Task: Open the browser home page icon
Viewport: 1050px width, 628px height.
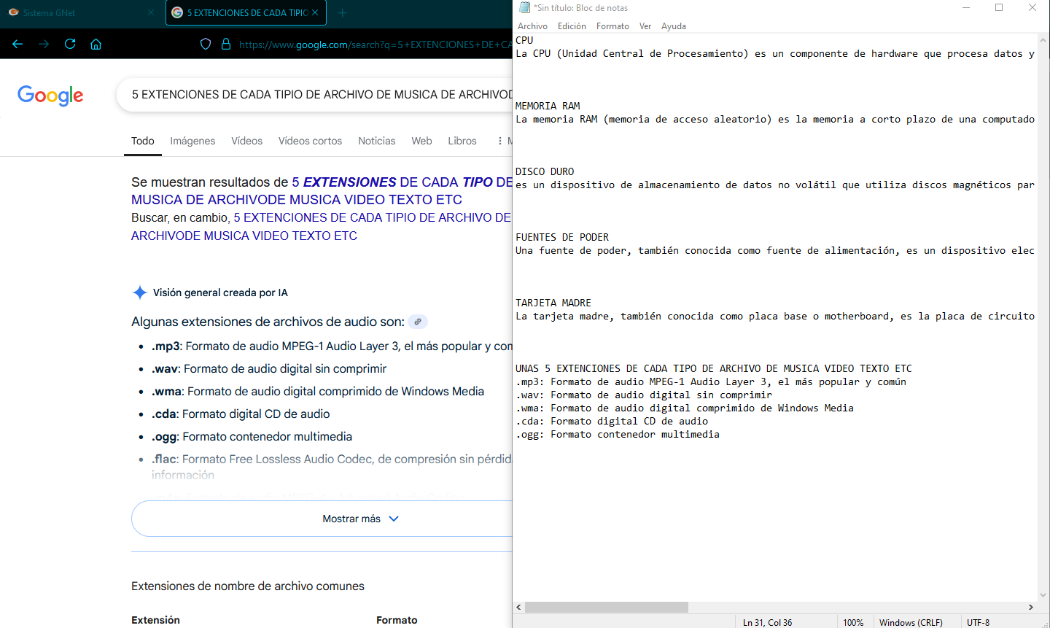Action: point(96,44)
